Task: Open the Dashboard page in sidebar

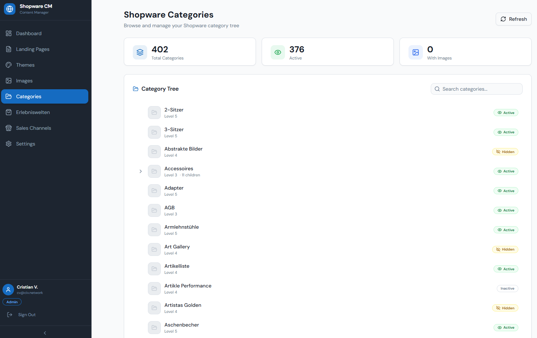Action: 45,33
